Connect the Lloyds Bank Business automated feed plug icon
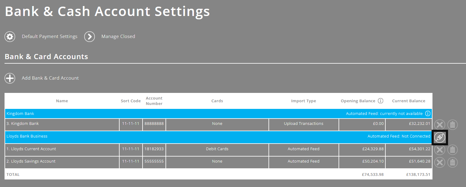The width and height of the screenshot is (466, 187). [439, 137]
